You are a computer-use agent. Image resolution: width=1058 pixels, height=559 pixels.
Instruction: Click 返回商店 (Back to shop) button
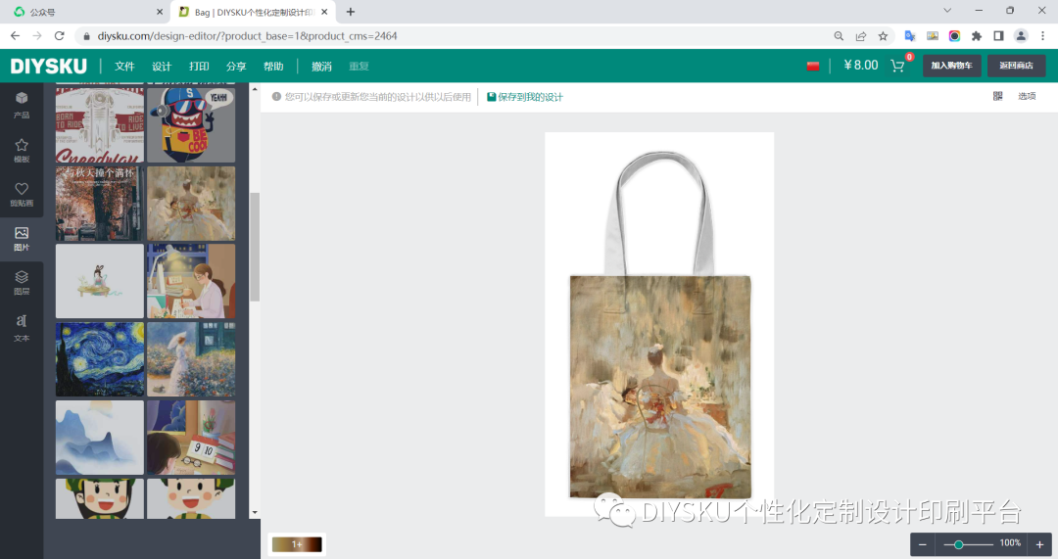1016,66
